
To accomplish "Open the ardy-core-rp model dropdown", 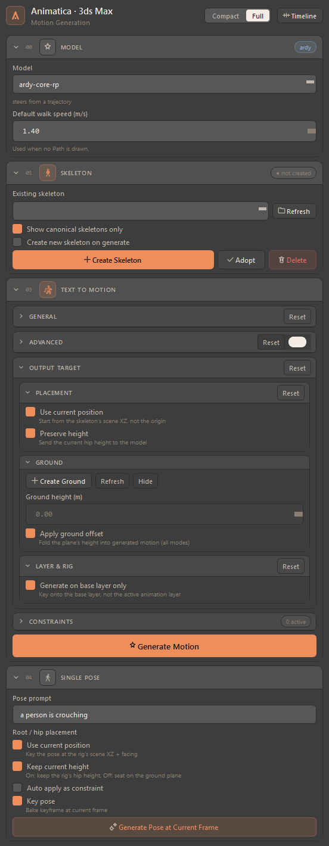I will pyautogui.click(x=164, y=84).
